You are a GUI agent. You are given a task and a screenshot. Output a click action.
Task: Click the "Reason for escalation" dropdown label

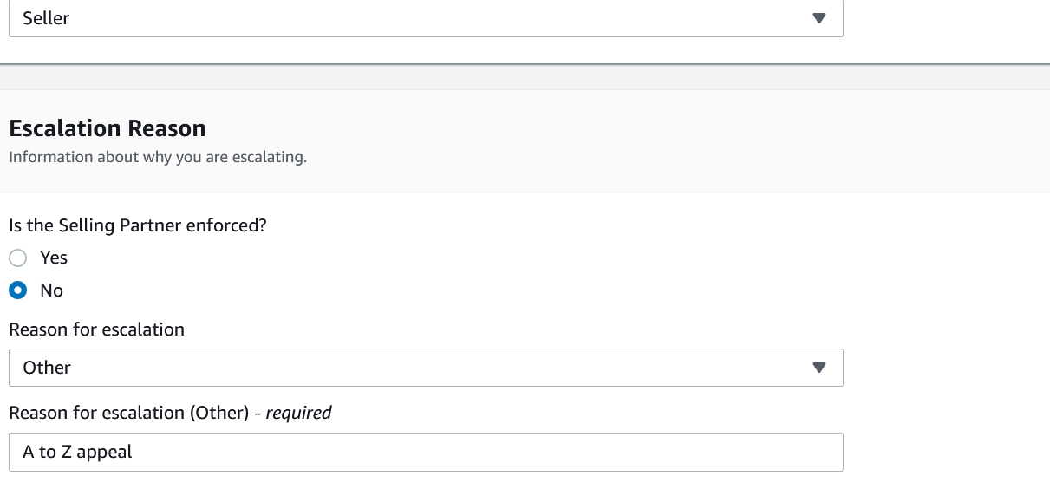96,329
